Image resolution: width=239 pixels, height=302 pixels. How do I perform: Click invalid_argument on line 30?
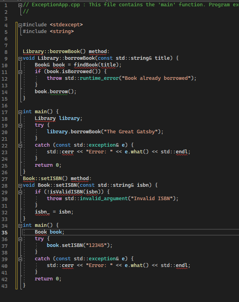point(104,199)
